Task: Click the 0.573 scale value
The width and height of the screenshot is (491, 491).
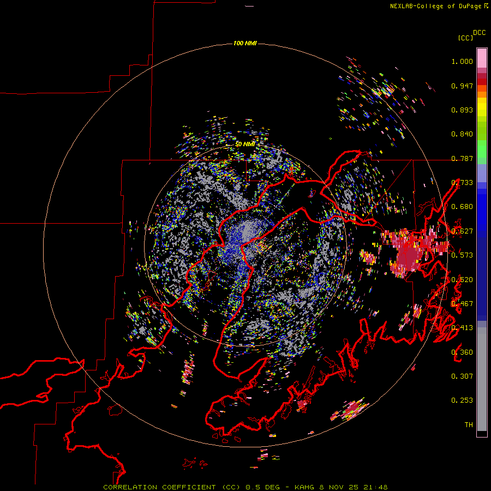Action: [462, 255]
